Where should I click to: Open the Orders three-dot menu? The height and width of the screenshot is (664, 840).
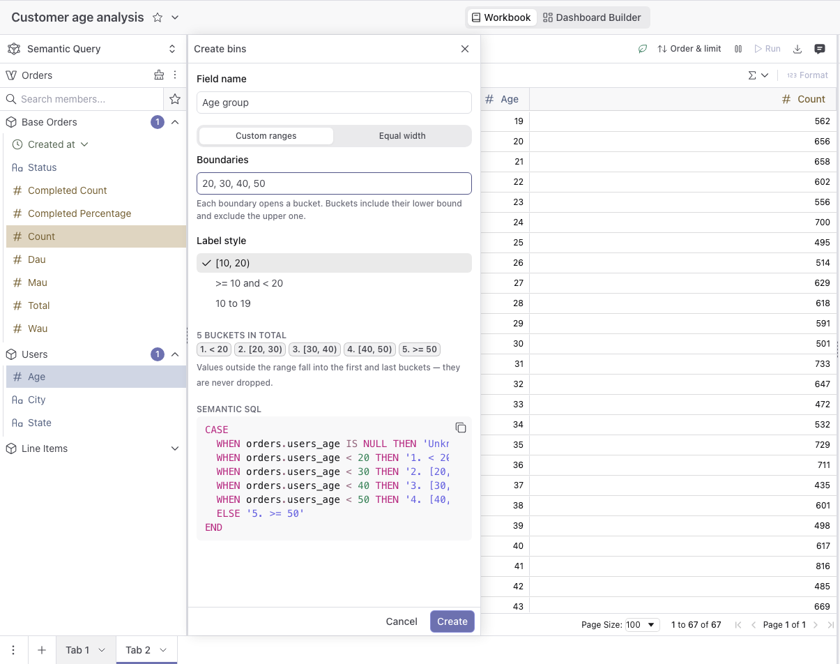(175, 75)
